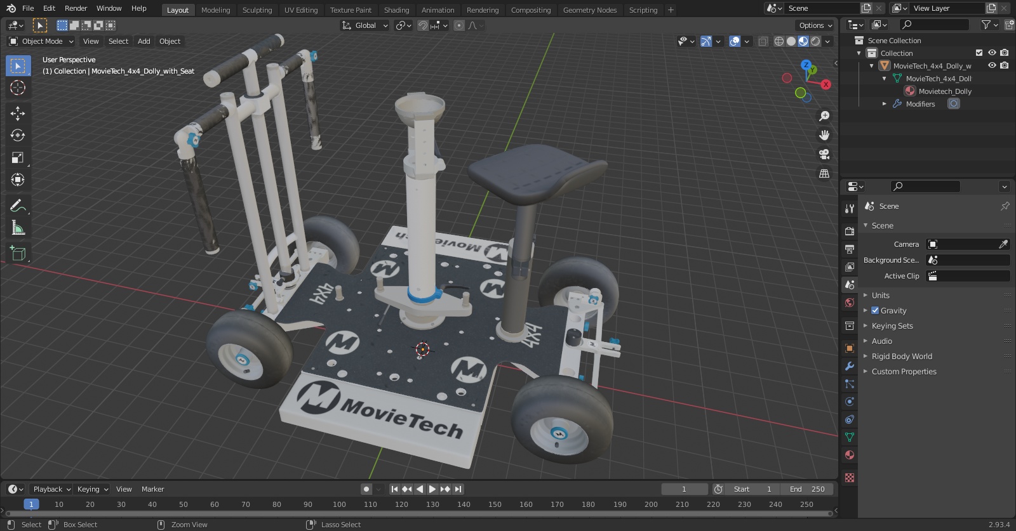Toggle proportional editing button

[x=459, y=25]
